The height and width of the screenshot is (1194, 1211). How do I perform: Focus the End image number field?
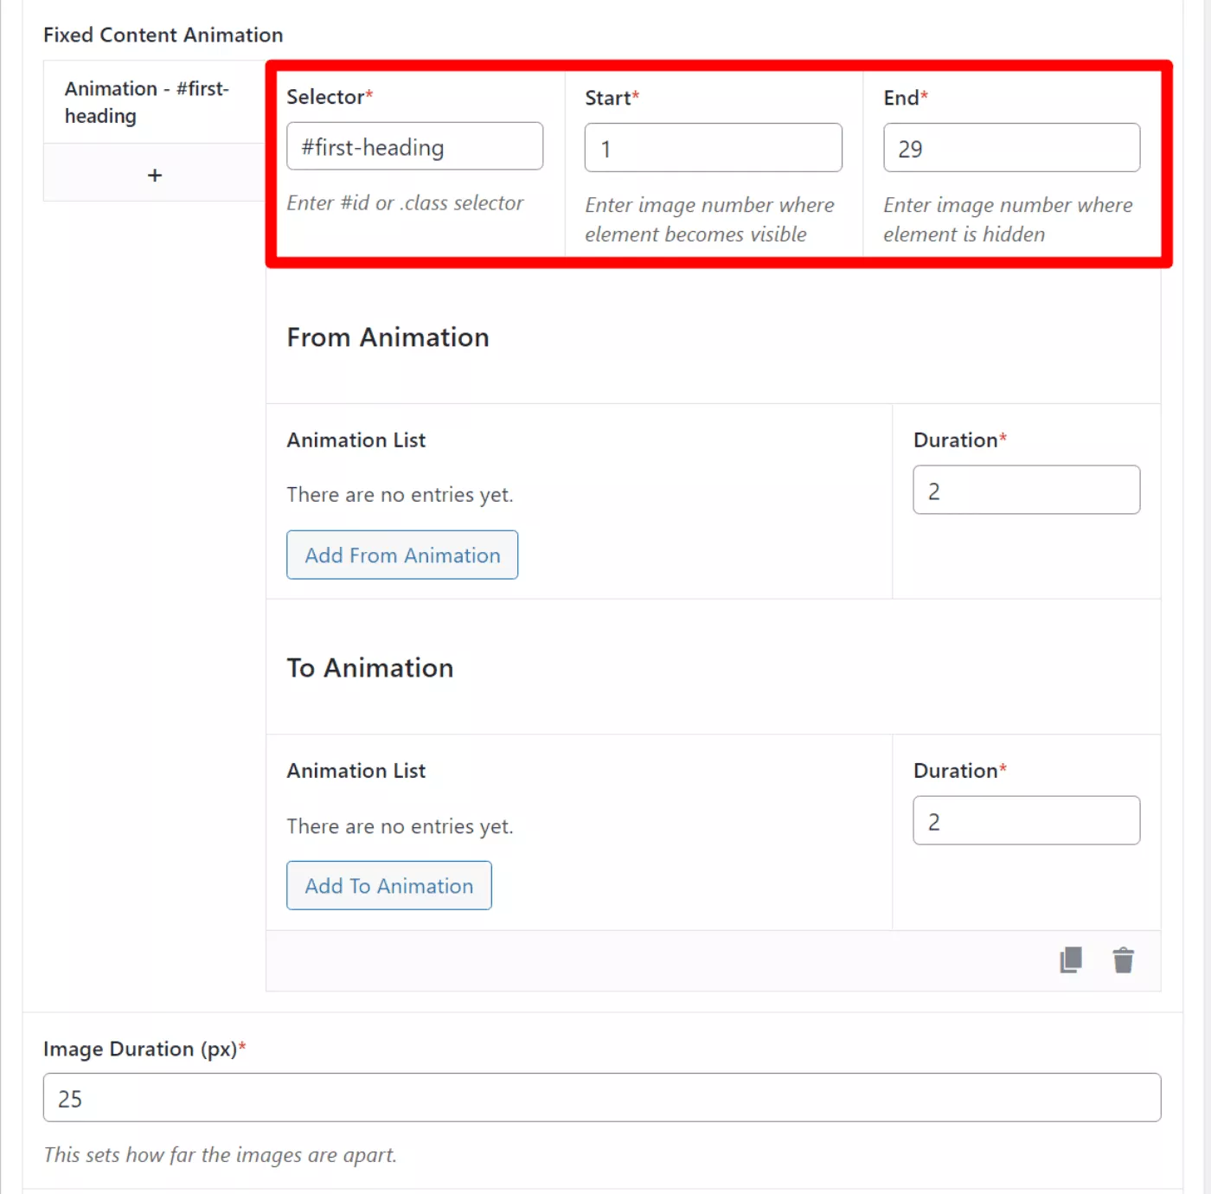tap(1012, 148)
